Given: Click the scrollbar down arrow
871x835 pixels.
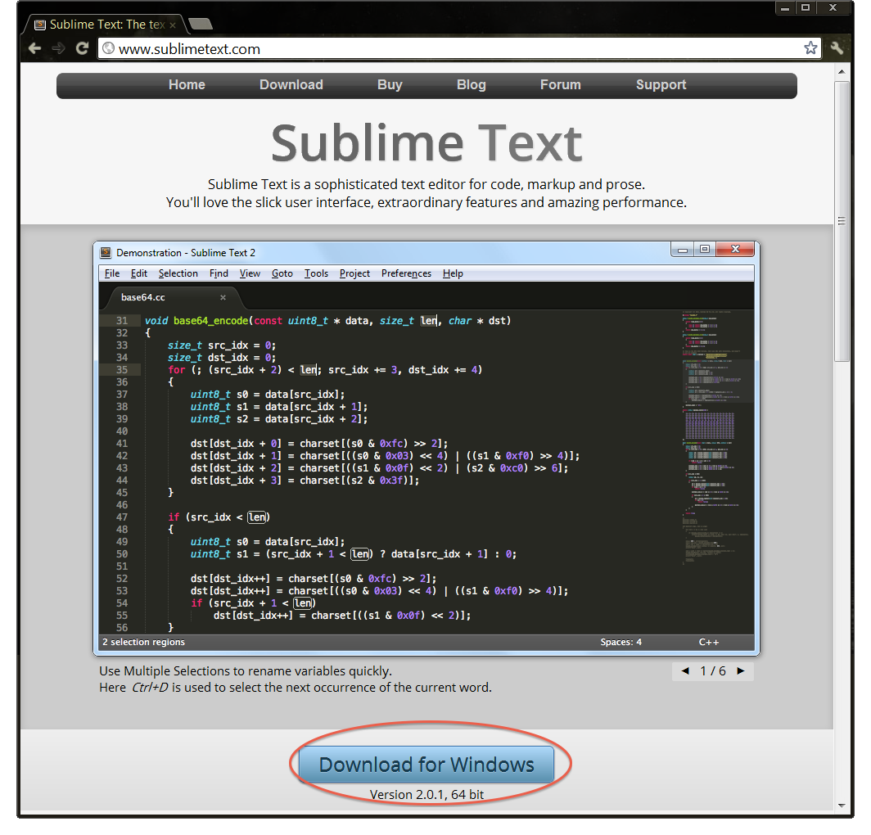Looking at the screenshot, I should pyautogui.click(x=842, y=806).
